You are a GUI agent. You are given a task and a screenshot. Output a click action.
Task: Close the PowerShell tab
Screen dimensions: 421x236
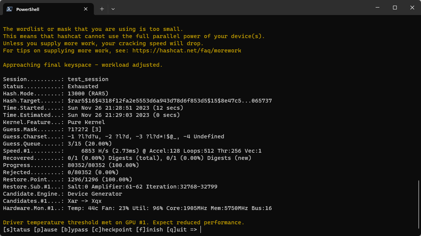(86, 9)
